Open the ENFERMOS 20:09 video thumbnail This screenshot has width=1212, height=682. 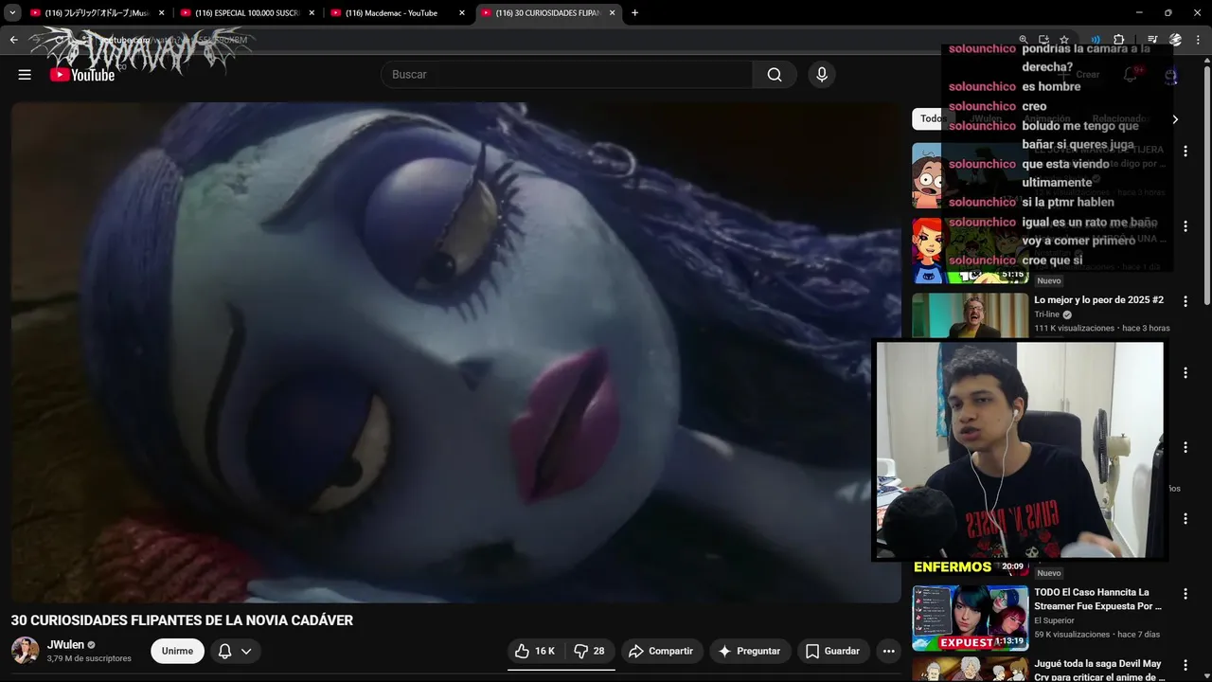pyautogui.click(x=970, y=566)
